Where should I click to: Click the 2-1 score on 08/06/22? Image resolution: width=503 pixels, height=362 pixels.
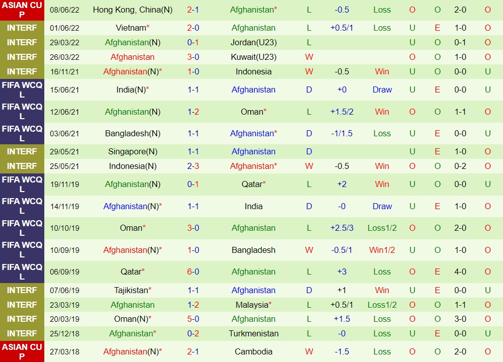point(193,10)
